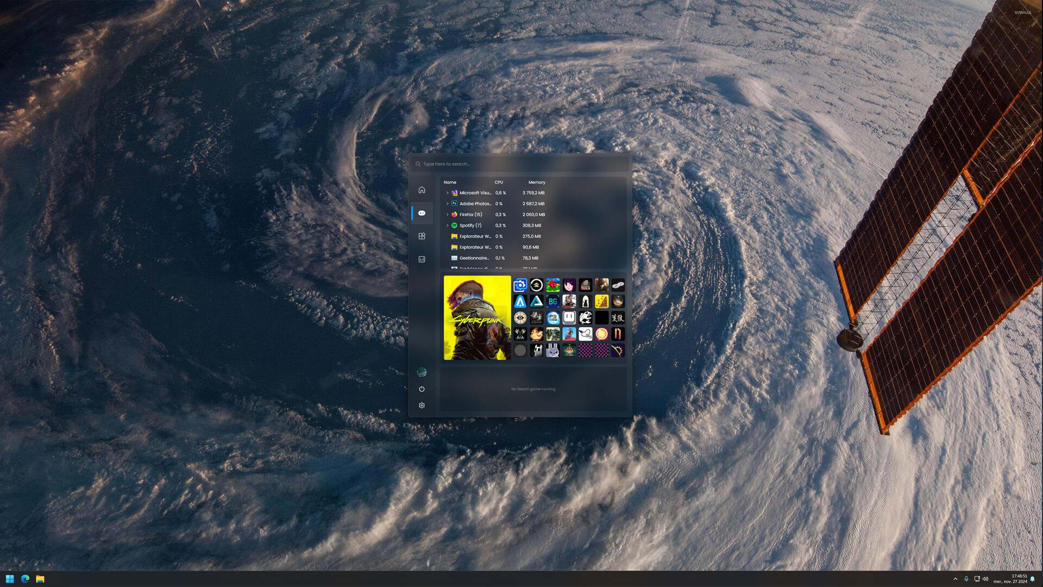Click the notification bell in the system tray
Viewport: 1043px width, 587px height.
1033,578
